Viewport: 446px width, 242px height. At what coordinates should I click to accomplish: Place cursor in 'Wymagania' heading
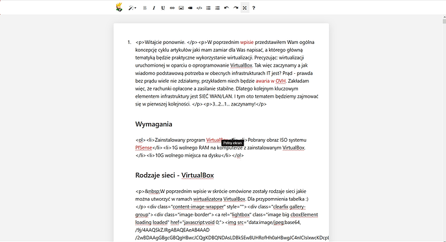click(154, 124)
